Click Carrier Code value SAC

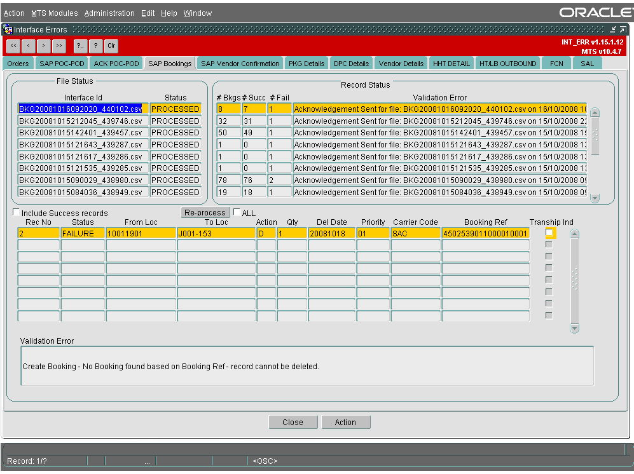tap(415, 234)
